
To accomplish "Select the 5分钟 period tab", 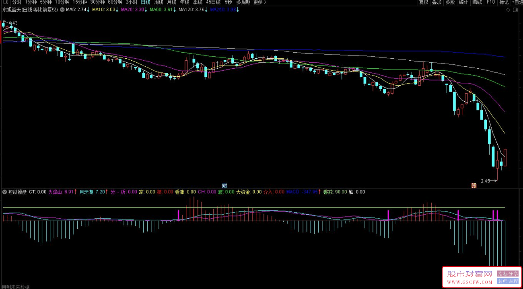I will 45,2.
